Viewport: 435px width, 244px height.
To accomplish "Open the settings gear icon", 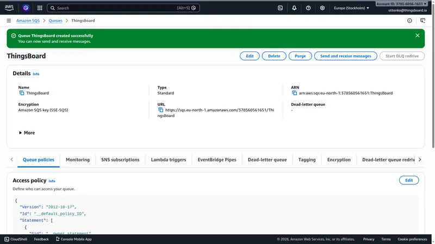I will click(322, 8).
